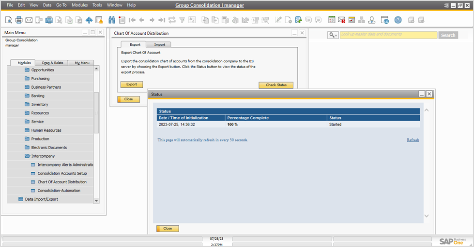474x247 pixels.
Task: Open the Calendar icon in toolbar
Action: 332,20
